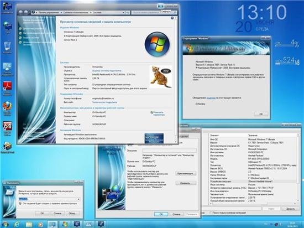Click Элемент column header in System Information
Screen dimensions: 304x228
(x=229, y=135)
